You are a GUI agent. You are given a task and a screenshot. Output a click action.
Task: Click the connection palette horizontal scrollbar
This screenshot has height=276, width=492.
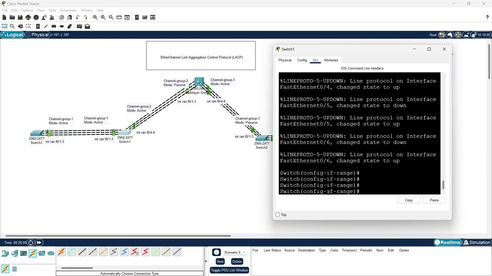tap(77, 268)
